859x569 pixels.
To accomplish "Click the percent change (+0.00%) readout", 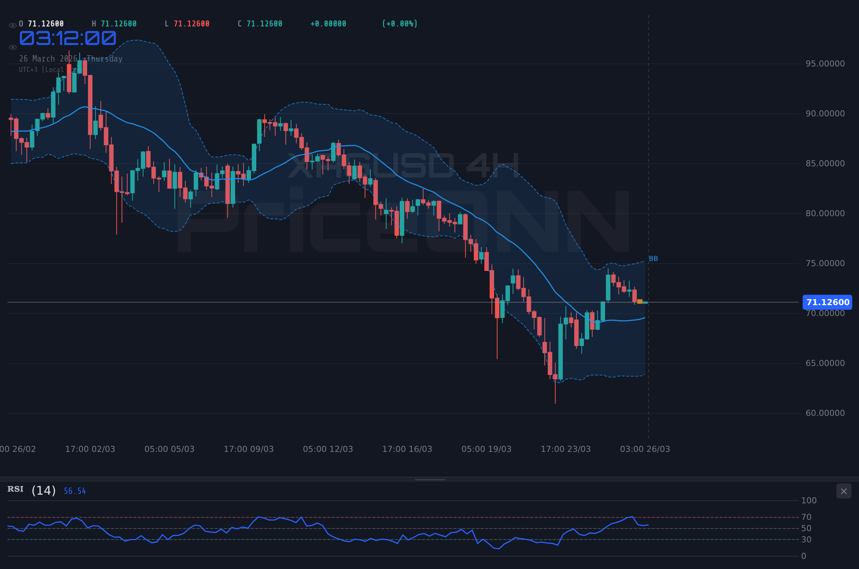I will 399,23.
